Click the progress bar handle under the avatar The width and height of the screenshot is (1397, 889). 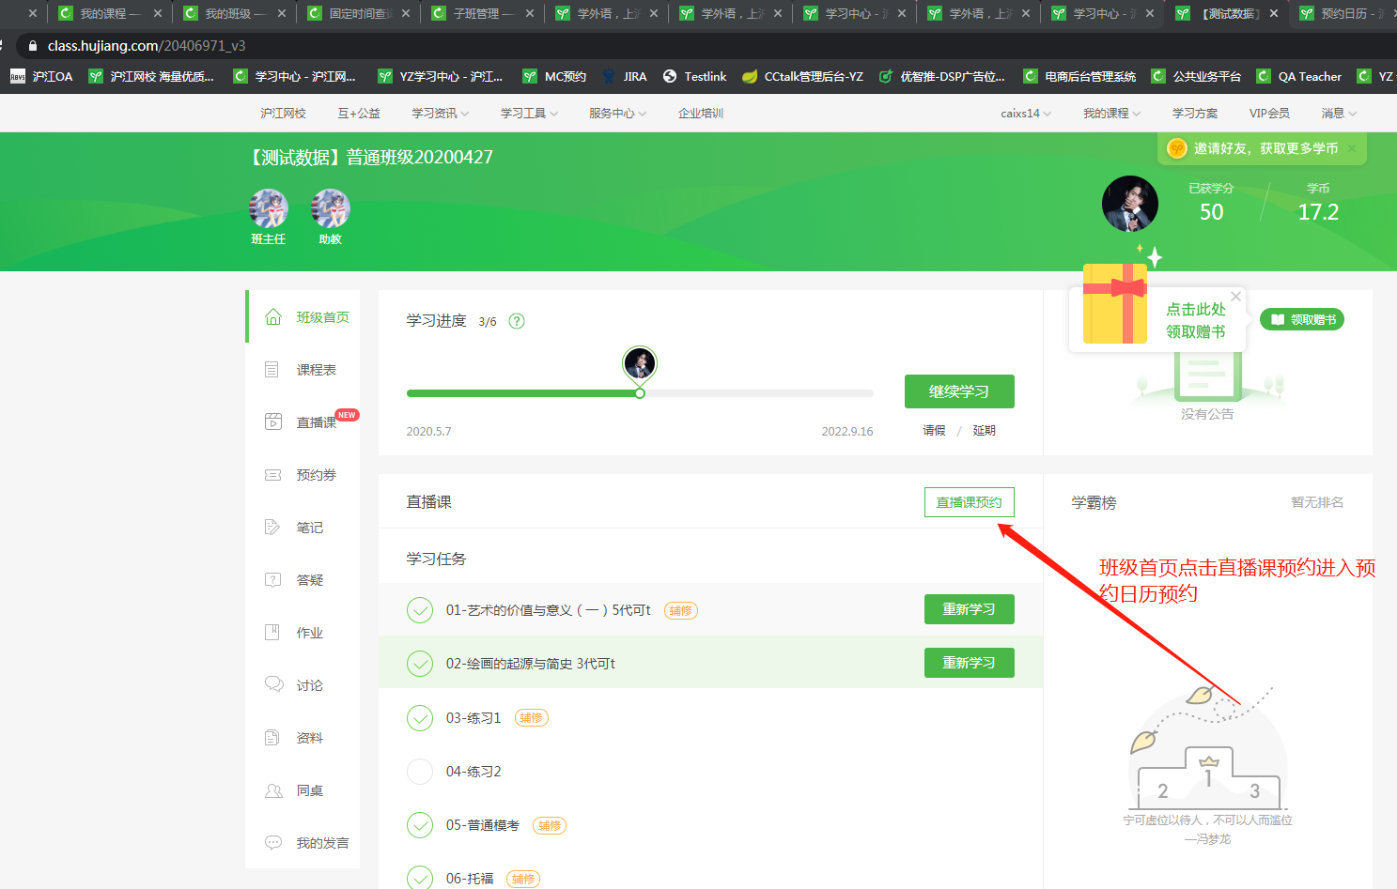point(640,393)
